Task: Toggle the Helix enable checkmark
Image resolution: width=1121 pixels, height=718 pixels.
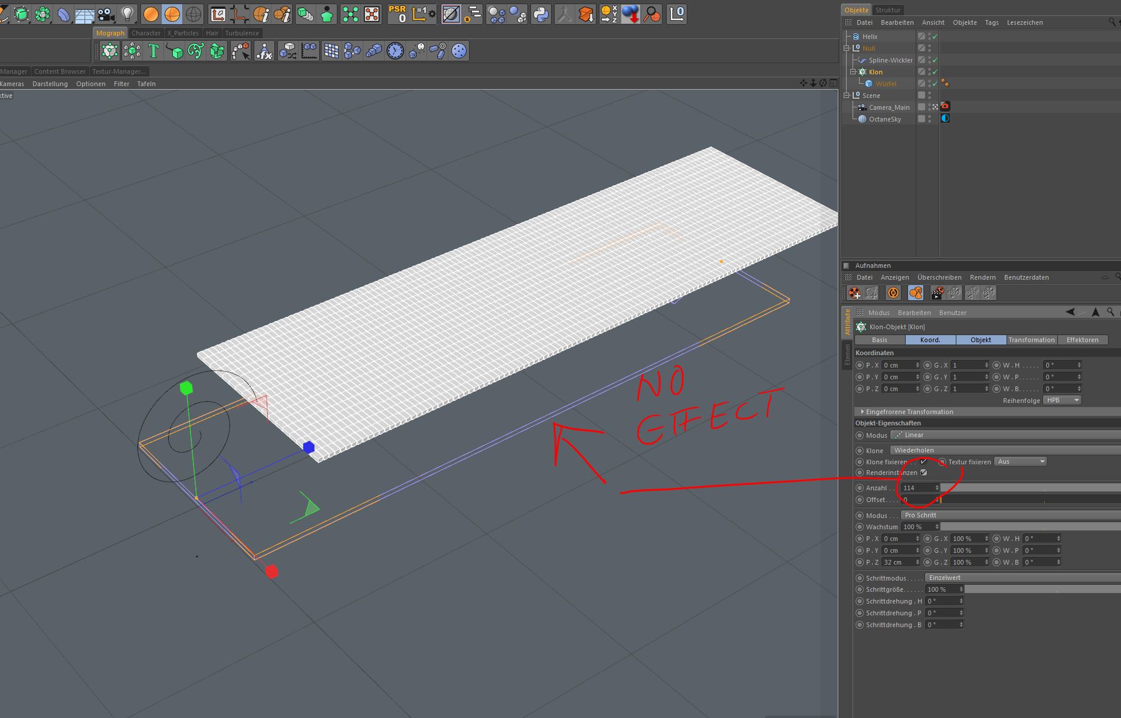Action: click(x=935, y=37)
